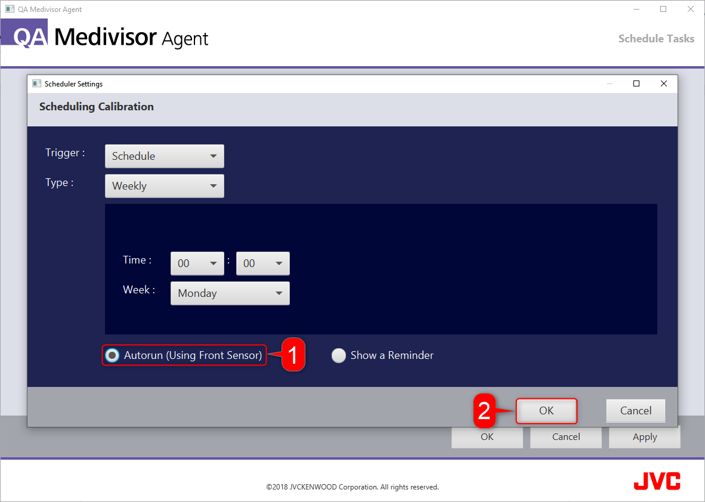Image resolution: width=705 pixels, height=502 pixels.
Task: Click the Time label
Action: pos(137,260)
